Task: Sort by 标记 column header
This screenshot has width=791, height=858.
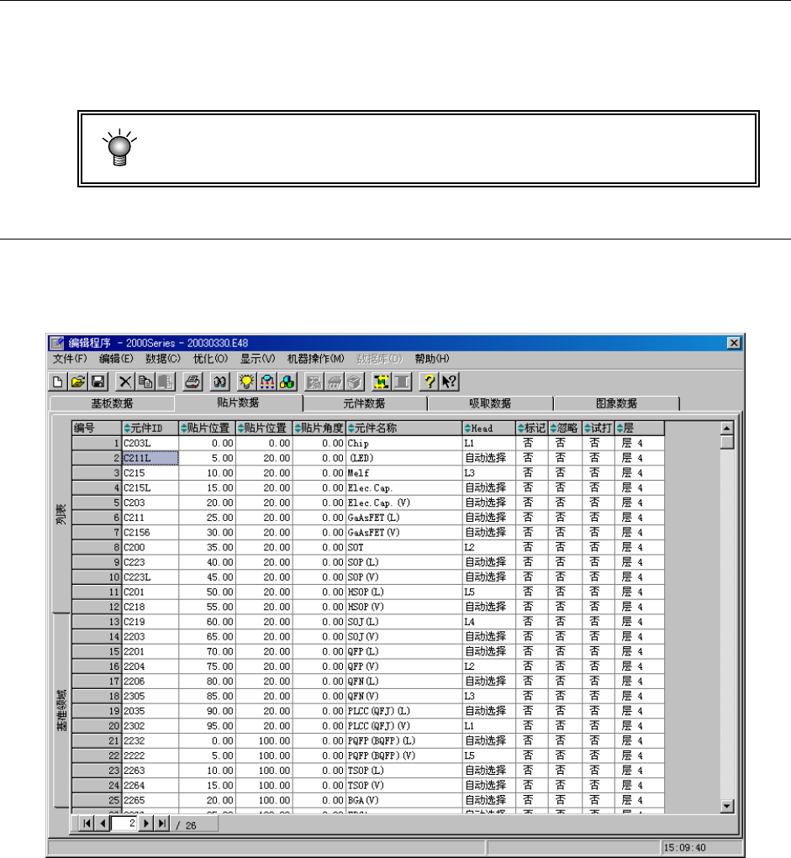Action: tap(531, 428)
